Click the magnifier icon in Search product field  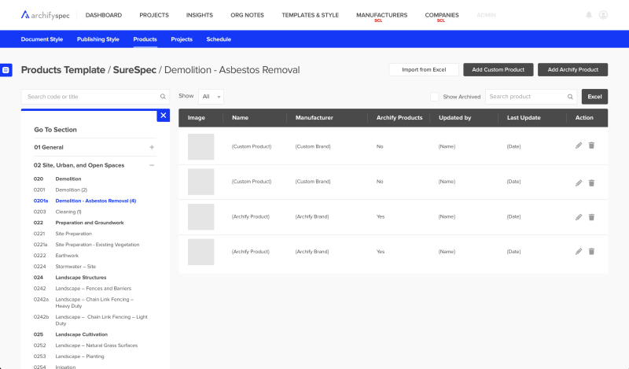pos(571,97)
